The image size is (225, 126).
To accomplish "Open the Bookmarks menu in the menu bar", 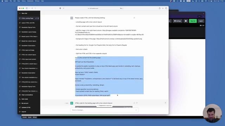I will 30,1.
